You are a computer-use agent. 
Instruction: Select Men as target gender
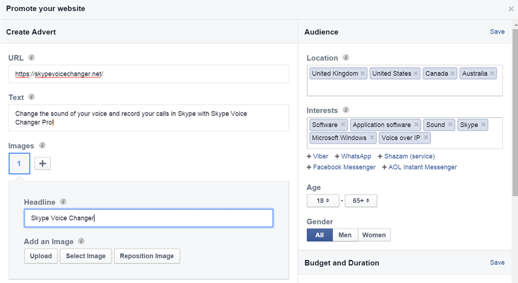click(345, 235)
